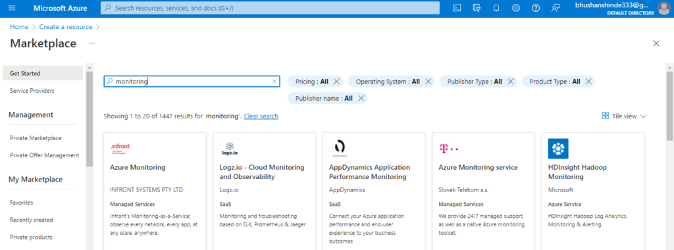
Task: Click the Marketplace ellipsis more options
Action: (x=91, y=43)
